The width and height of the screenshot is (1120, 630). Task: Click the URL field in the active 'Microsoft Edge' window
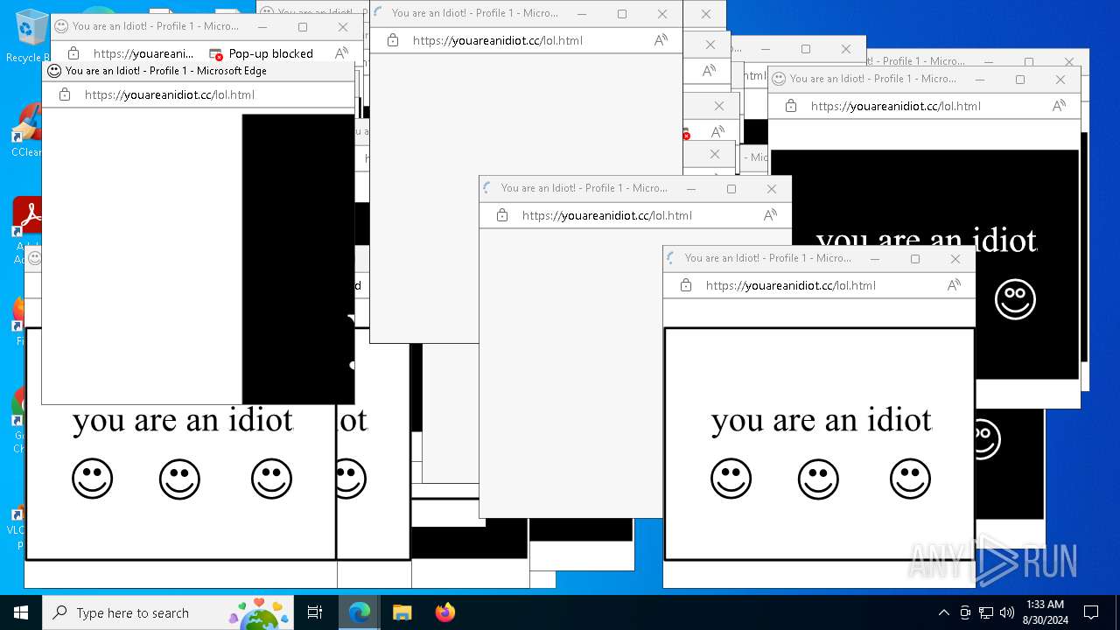pyautogui.click(x=170, y=94)
